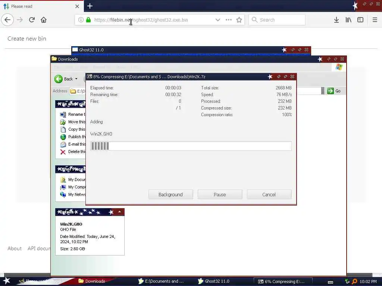Click Total size value '2668 MB'
This screenshot has height=286, width=382.
[x=284, y=88]
